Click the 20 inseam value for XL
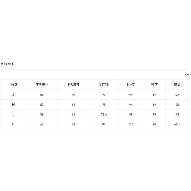The height and width of the screenshot is (191, 191). 154,124
